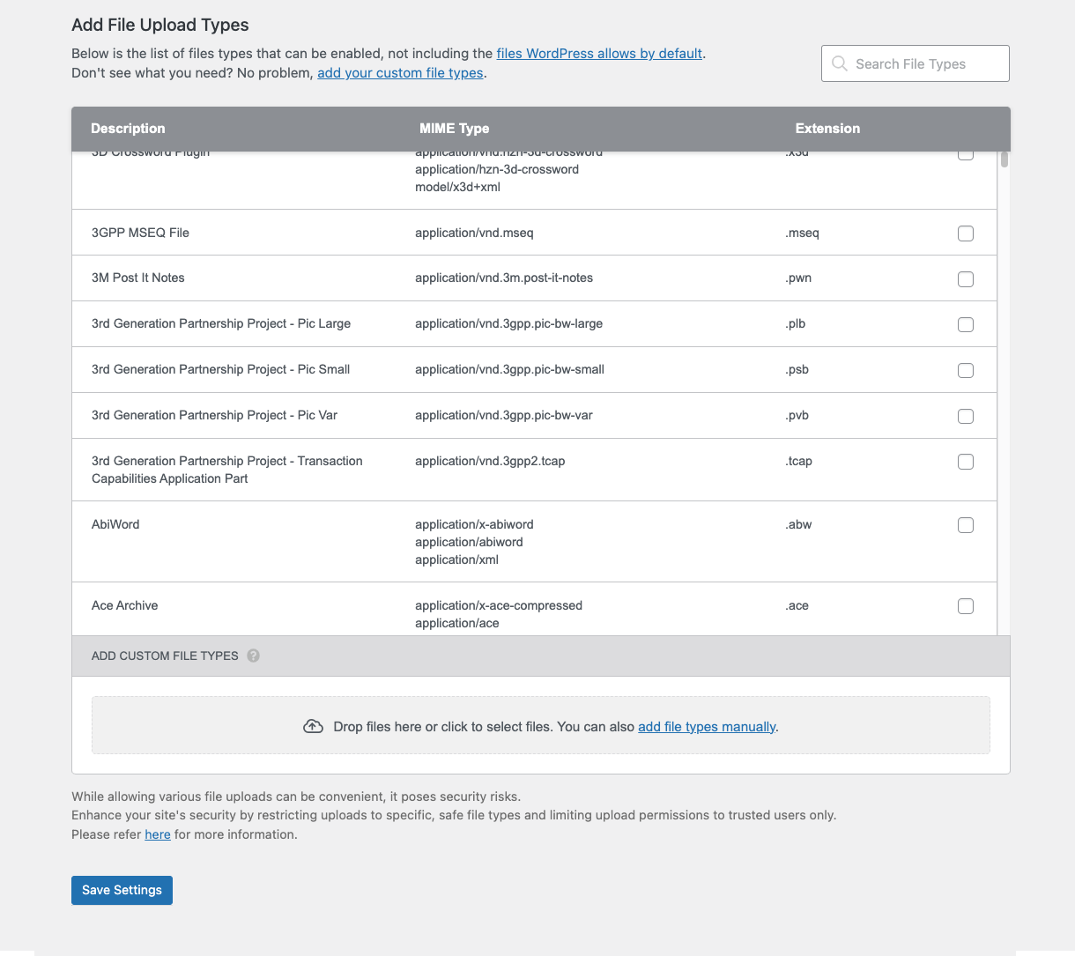Click 'application/vnd.3gpp.pic-bw-large' cell
The width and height of the screenshot is (1075, 956).
509,323
